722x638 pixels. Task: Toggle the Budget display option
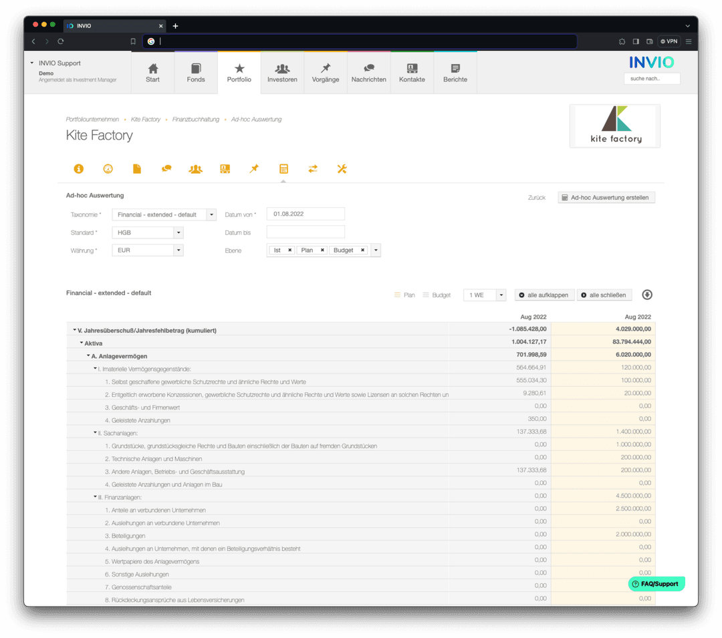[x=436, y=295]
